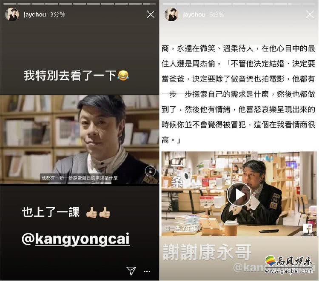Screen dimensions: 319x281
Task: Tap the 3分钟 timestamp in left story
Action: [x=57, y=14]
